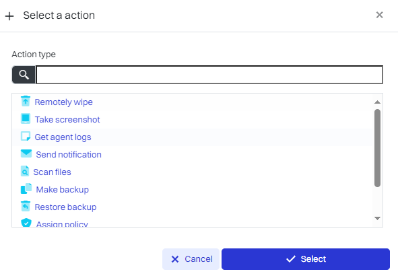This screenshot has height=276, width=398.
Task: Select the Remotely wipe action
Action: pyautogui.click(x=64, y=102)
